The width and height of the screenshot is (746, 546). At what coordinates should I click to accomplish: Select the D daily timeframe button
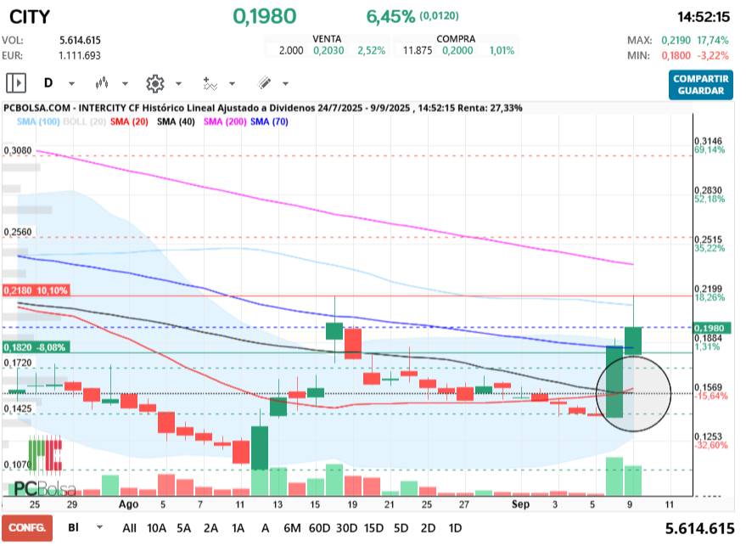pos(48,83)
